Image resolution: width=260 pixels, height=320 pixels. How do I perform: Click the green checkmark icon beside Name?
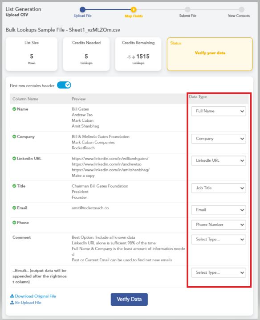14,109
